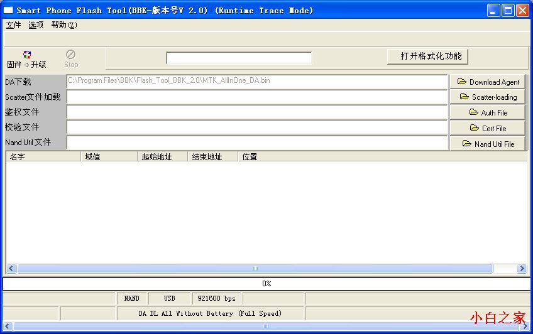Screen dimensions: 533x334
Task: Open the 文件 menu
Action: 13,24
